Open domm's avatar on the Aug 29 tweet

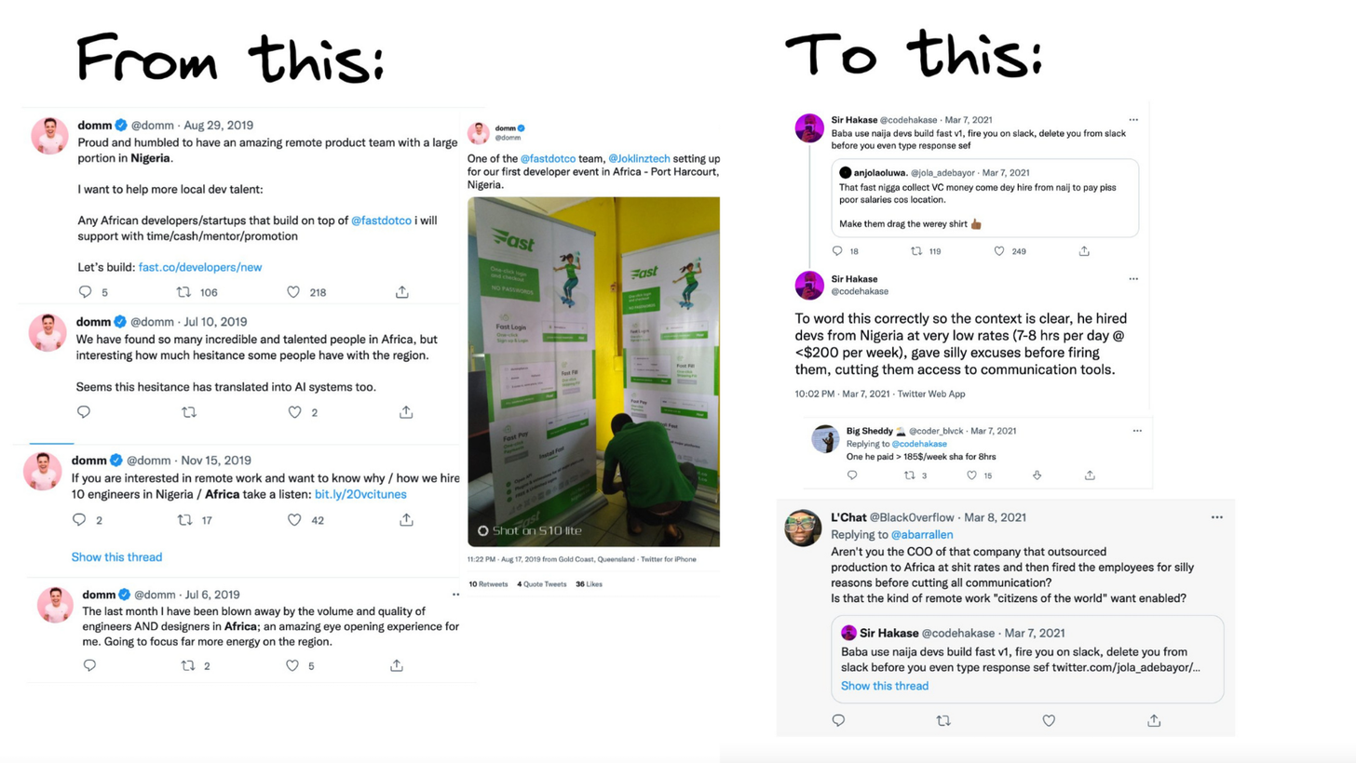click(x=48, y=136)
